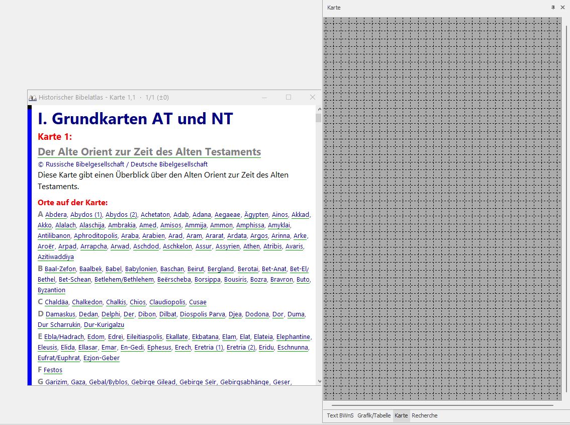Open the Elephantine link

294,337
